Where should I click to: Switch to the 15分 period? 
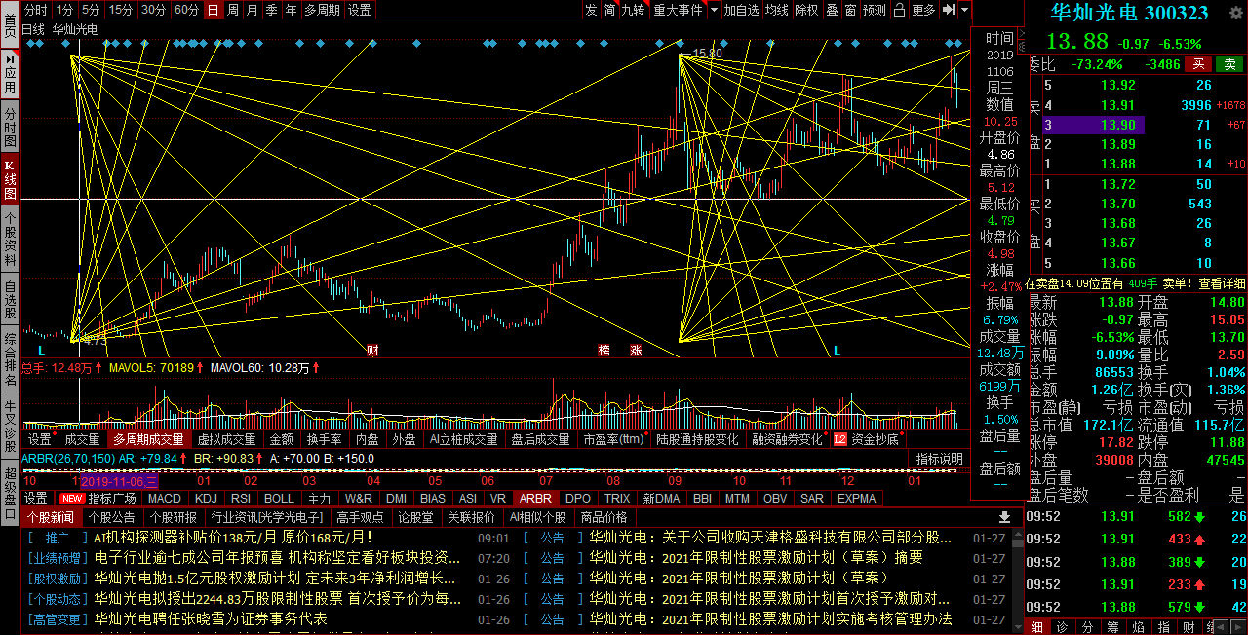[x=121, y=10]
